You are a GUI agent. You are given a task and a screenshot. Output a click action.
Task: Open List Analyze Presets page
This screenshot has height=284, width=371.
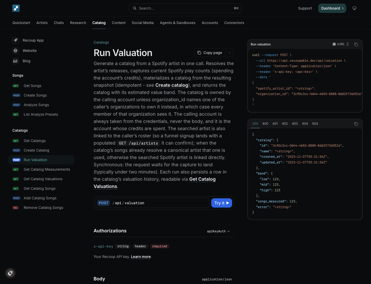[x=41, y=114]
